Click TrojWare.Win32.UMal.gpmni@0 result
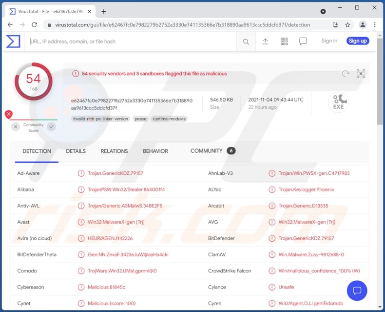The height and width of the screenshot is (312, 385). click(x=122, y=270)
